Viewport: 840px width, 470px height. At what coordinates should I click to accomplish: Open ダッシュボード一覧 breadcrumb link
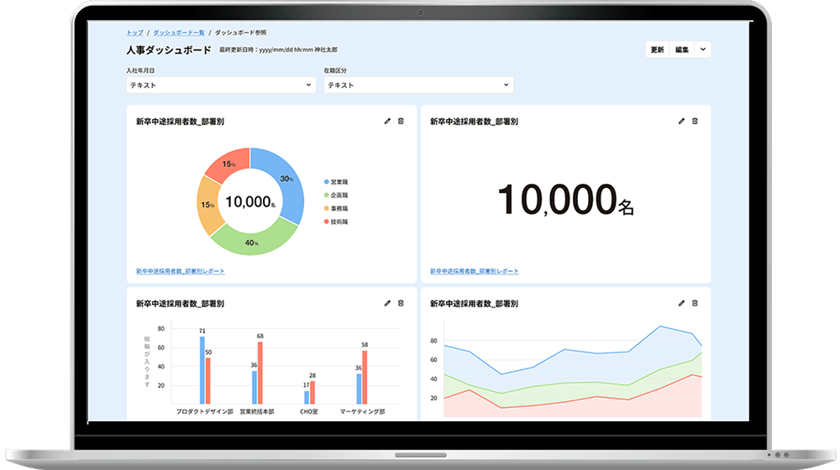click(x=178, y=32)
